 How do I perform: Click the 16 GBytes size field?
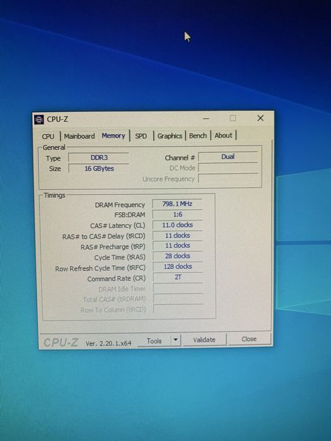tap(99, 168)
